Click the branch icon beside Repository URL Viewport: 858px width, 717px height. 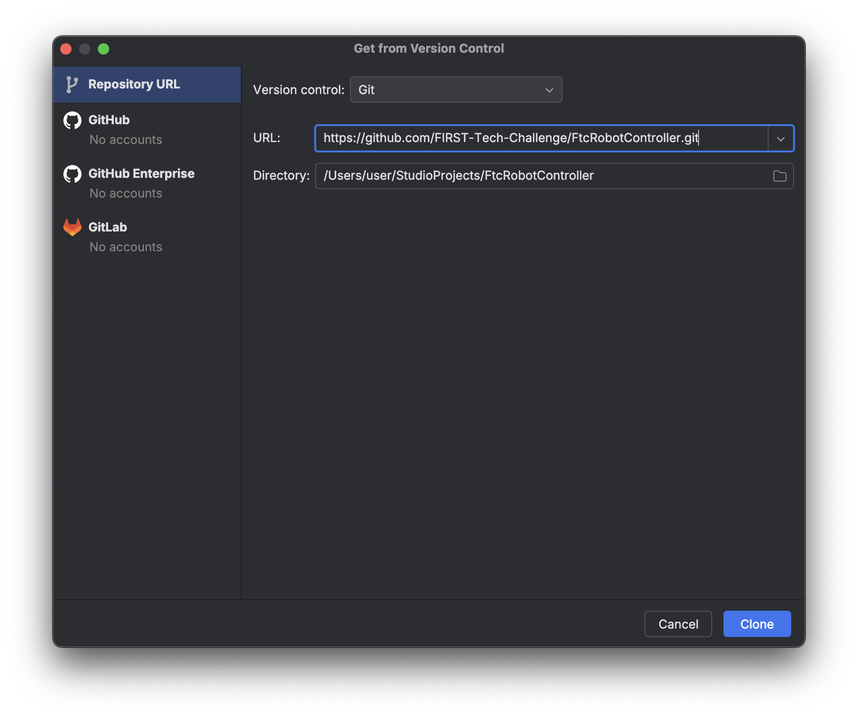[71, 85]
